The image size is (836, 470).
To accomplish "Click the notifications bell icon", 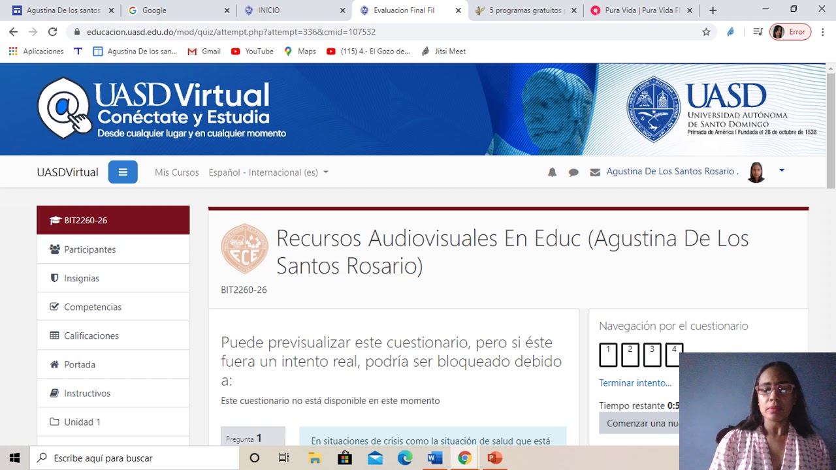I will click(552, 172).
